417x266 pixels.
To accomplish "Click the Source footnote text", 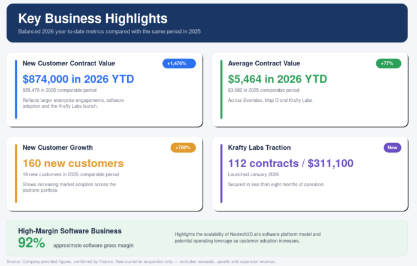I will (x=141, y=262).
